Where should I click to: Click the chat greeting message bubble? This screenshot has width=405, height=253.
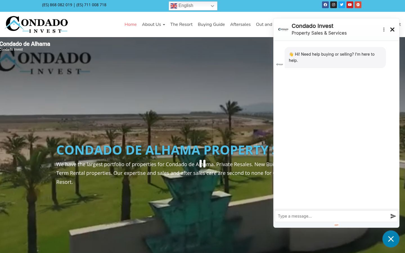[335, 57]
